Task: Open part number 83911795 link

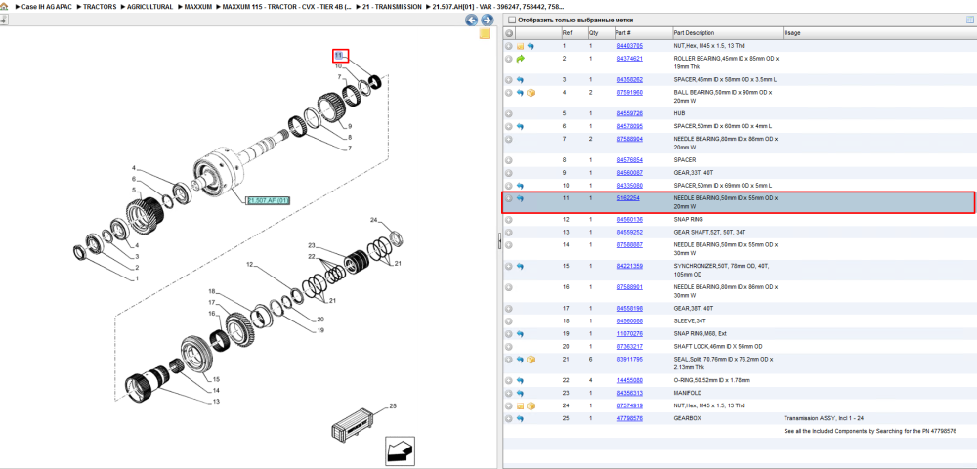Action: click(x=629, y=360)
